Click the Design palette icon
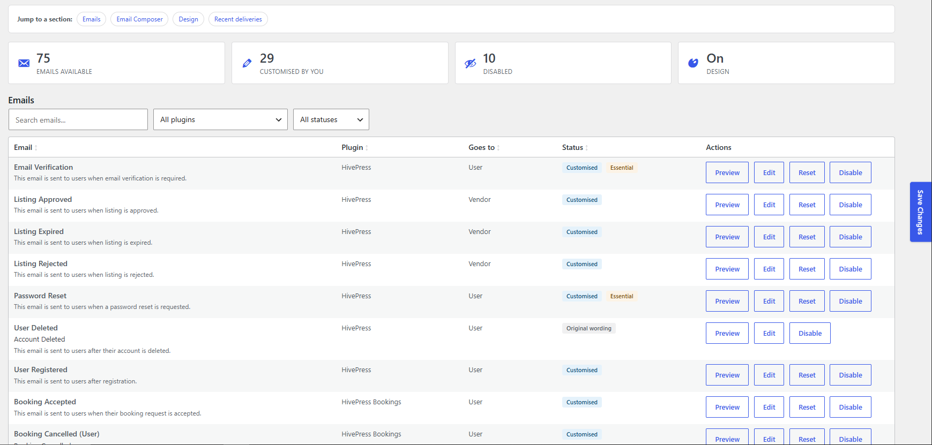 (x=693, y=63)
